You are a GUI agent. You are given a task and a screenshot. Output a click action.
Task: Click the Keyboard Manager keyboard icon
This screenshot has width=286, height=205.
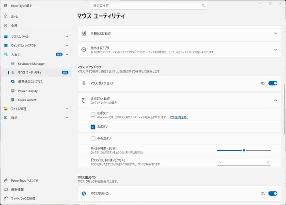(13, 63)
